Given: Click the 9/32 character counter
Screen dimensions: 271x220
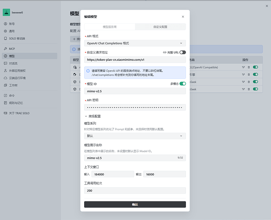Looking at the screenshot, I should click(x=180, y=158).
